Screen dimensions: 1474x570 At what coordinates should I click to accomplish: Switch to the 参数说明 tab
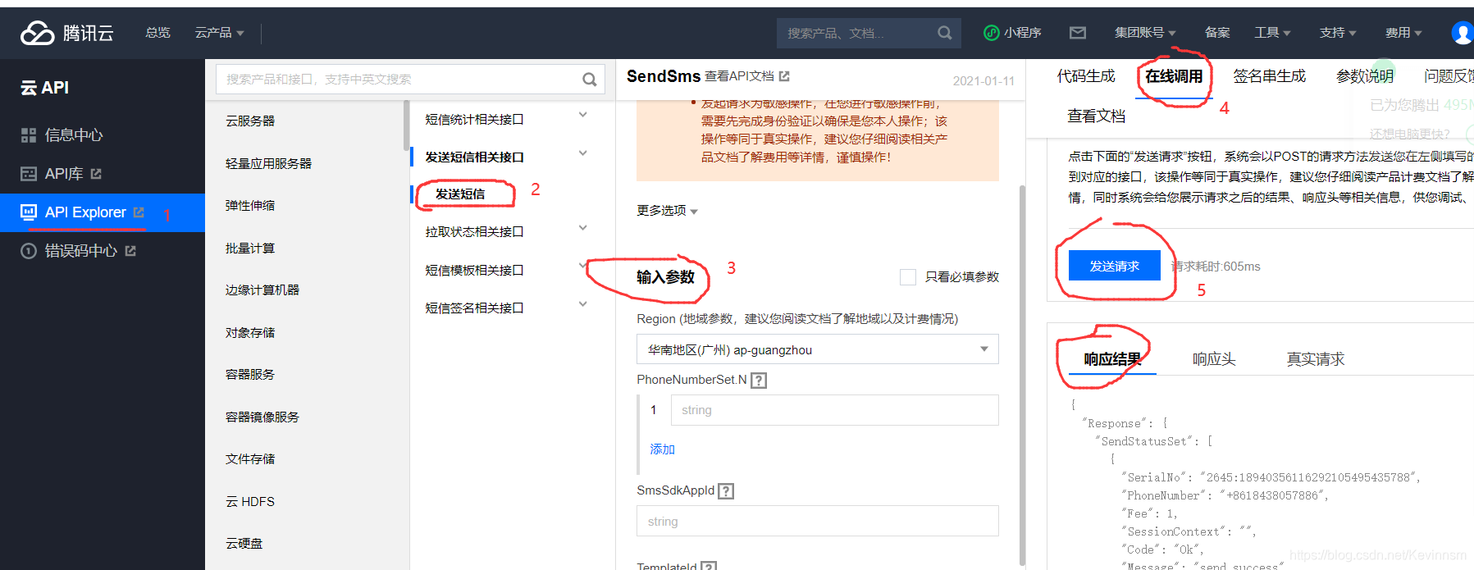[x=1365, y=76]
